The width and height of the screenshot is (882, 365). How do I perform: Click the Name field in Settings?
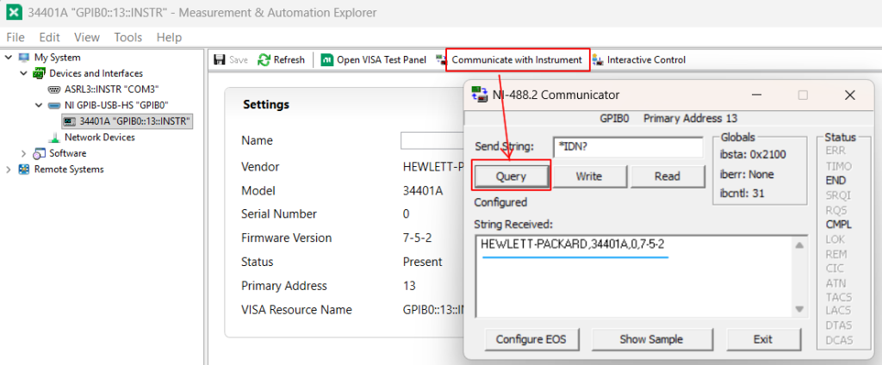pos(432,140)
